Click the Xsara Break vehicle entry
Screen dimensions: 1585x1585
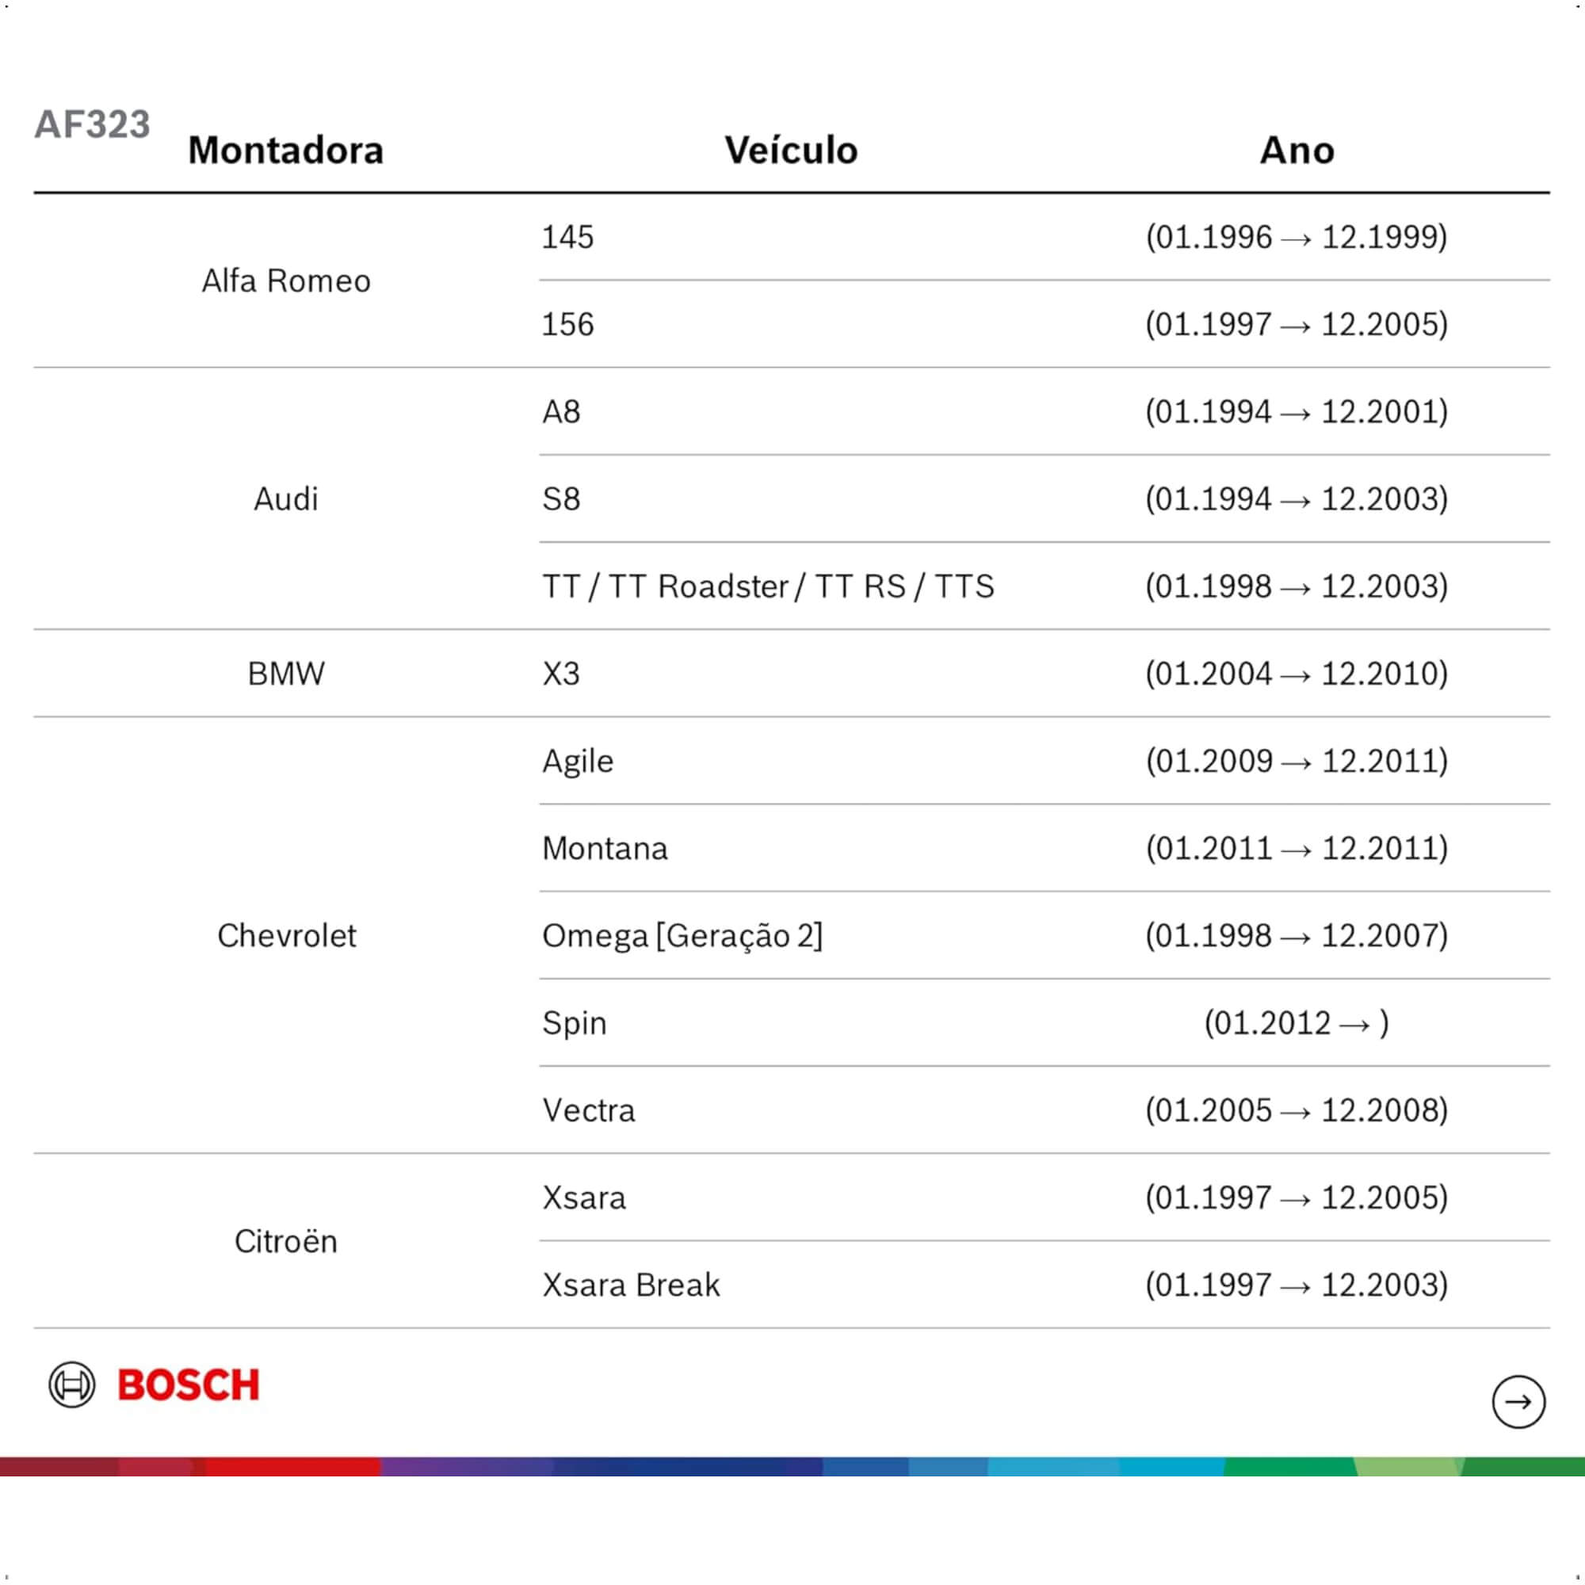631,1285
